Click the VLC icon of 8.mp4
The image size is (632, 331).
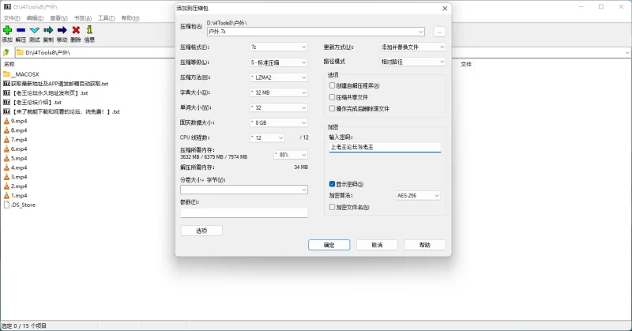click(x=6, y=130)
